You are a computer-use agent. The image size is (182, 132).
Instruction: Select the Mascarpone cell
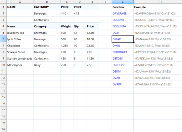coord(20,65)
